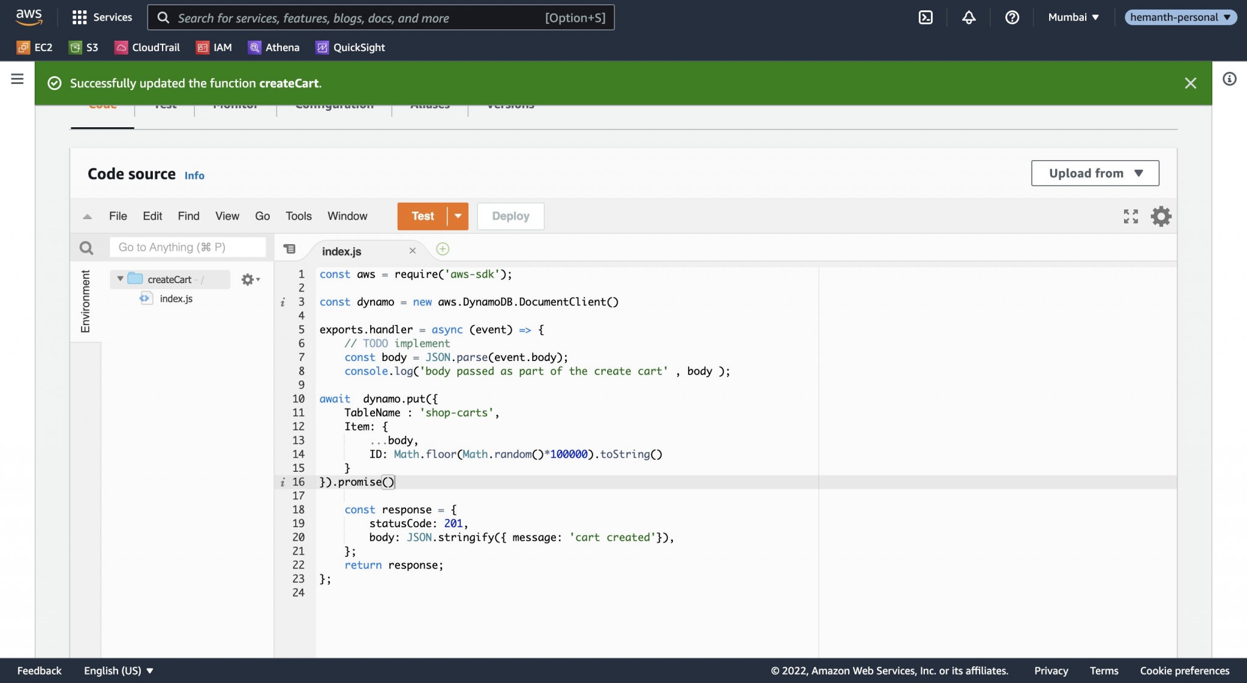Open the help question mark icon

(1012, 18)
